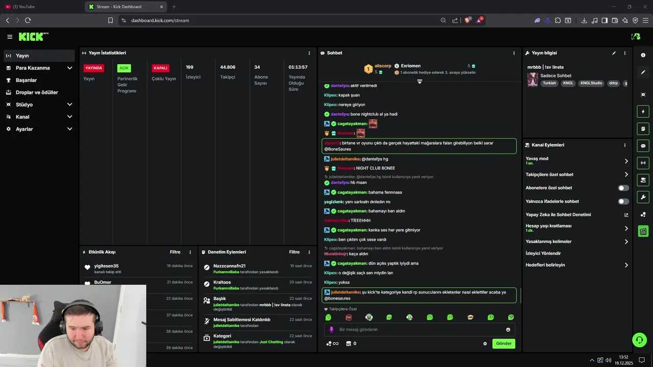Open Yayın İstatistikleri panel options menu
The height and width of the screenshot is (367, 653).
(x=309, y=53)
